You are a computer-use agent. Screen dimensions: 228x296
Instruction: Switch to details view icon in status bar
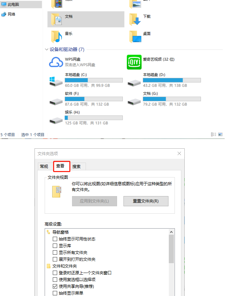click(x=213, y=134)
